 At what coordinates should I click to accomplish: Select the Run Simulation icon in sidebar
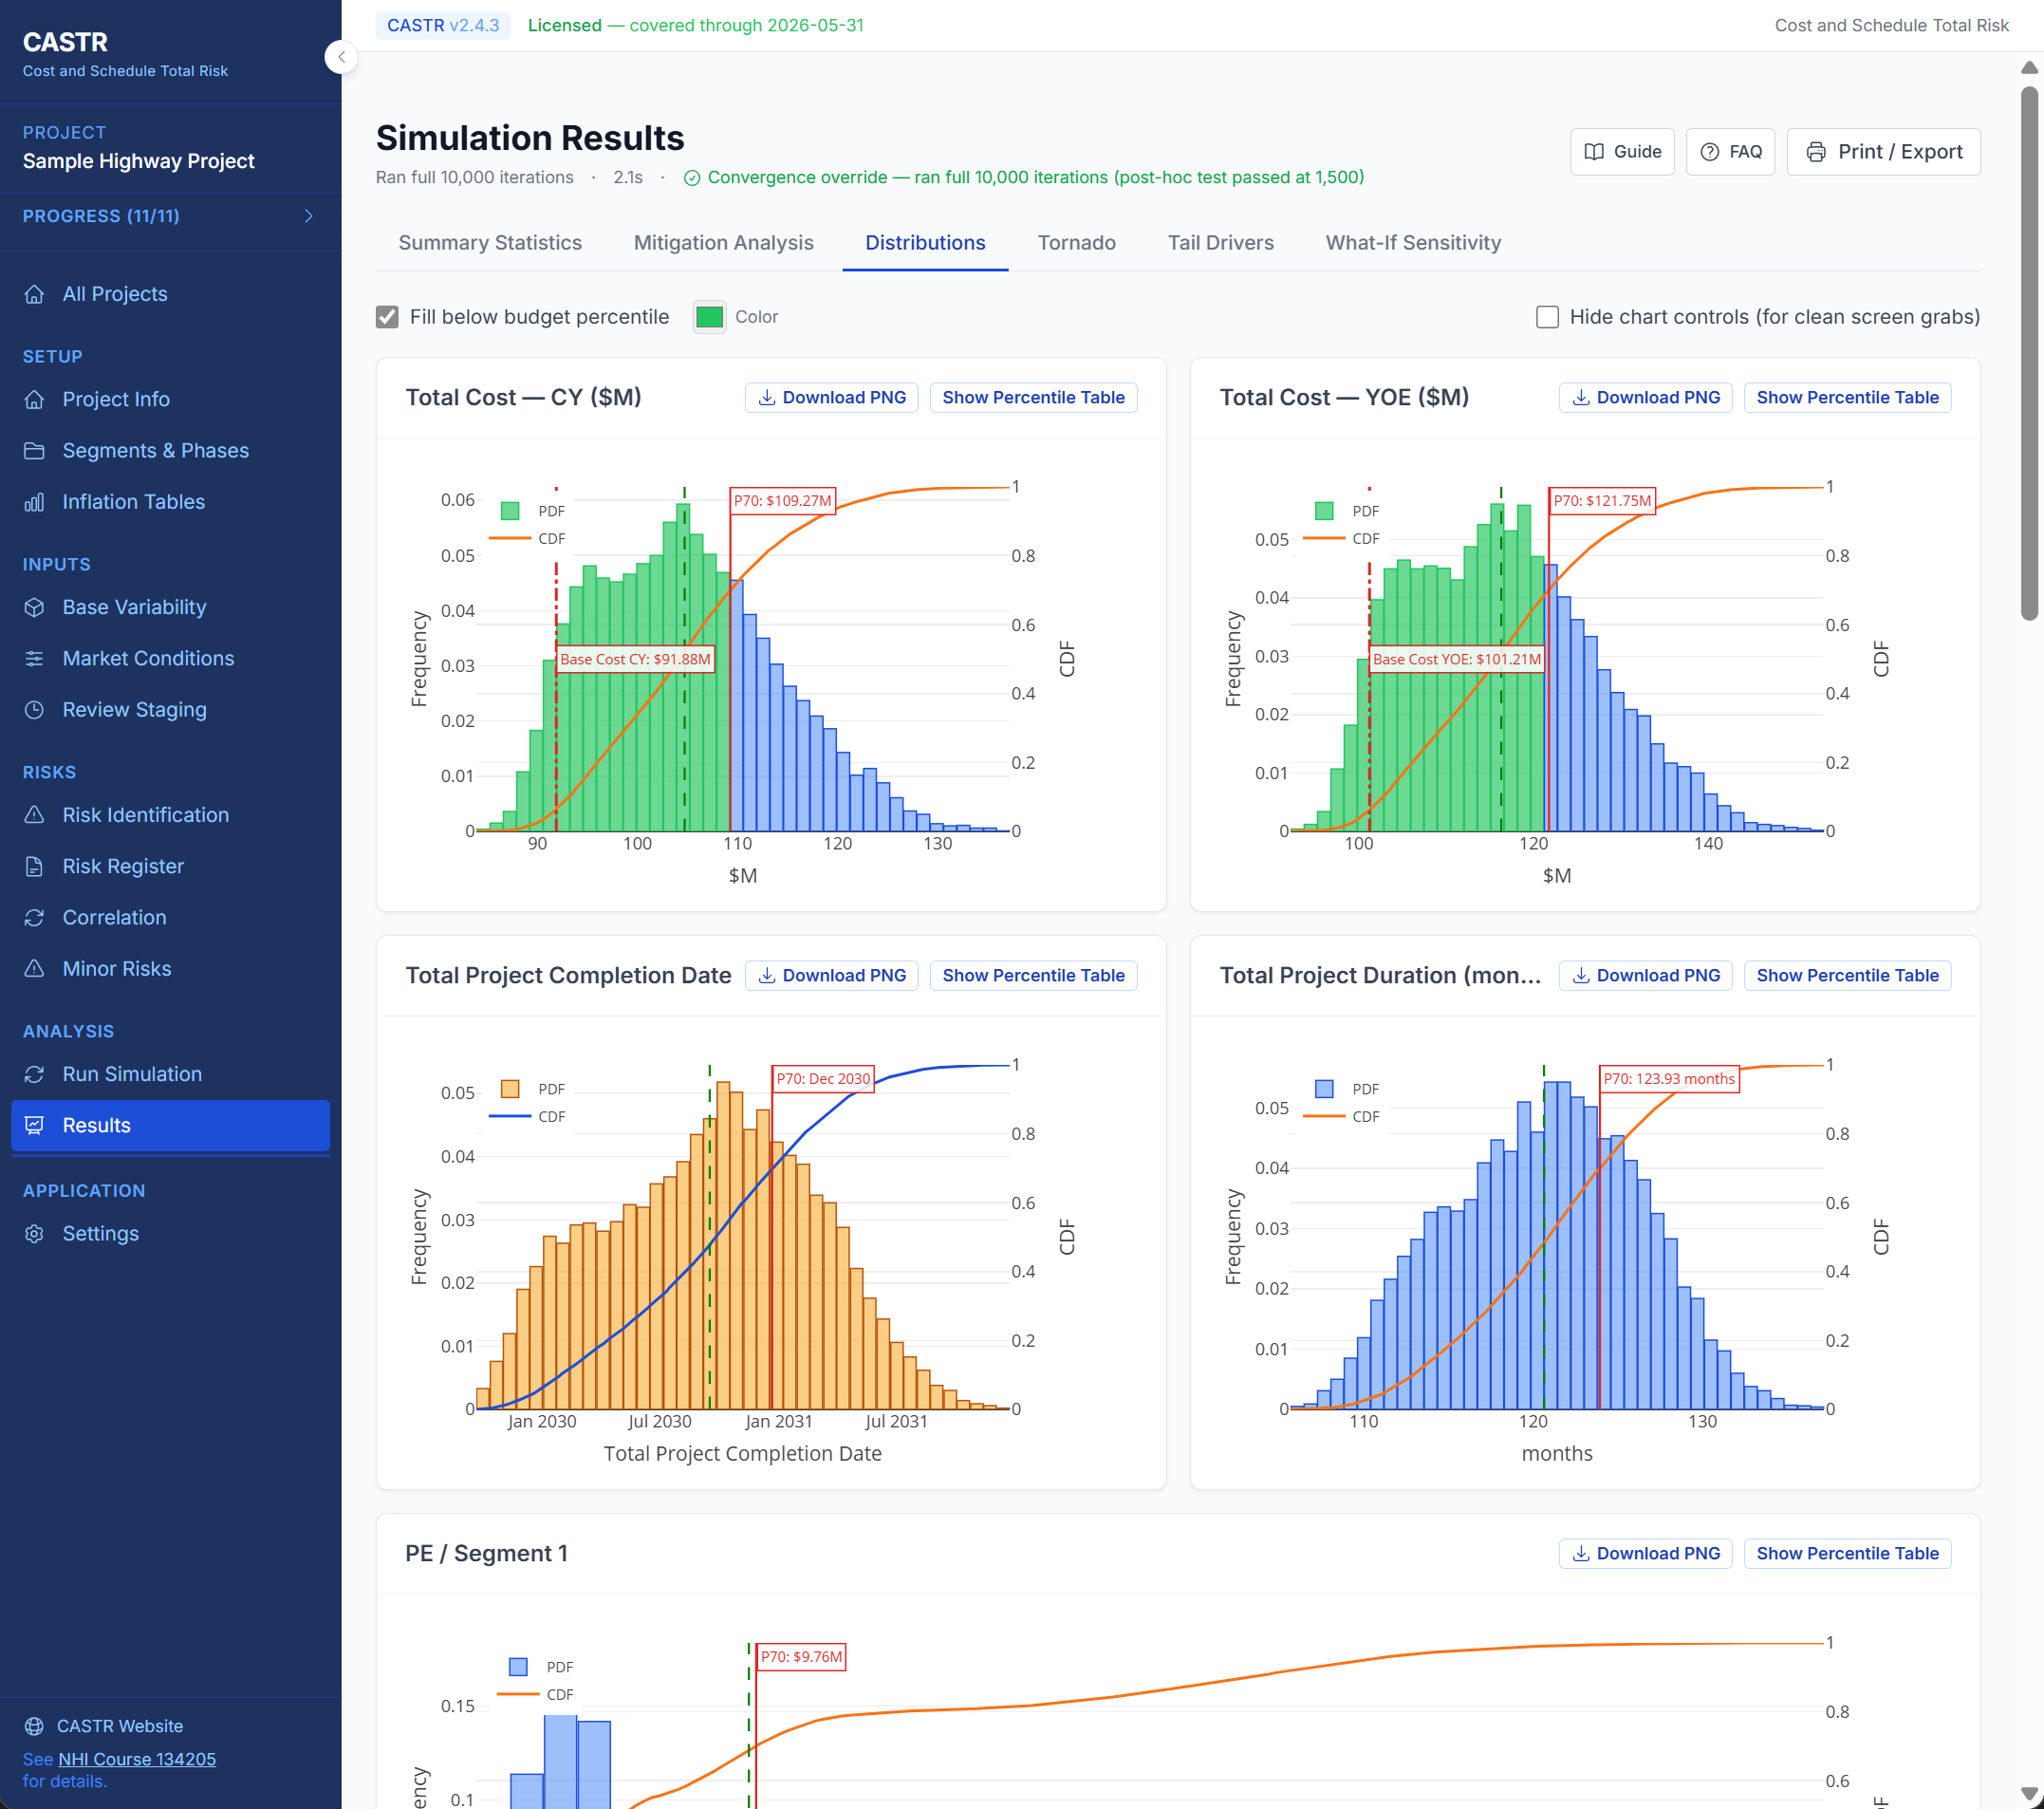pos(36,1074)
